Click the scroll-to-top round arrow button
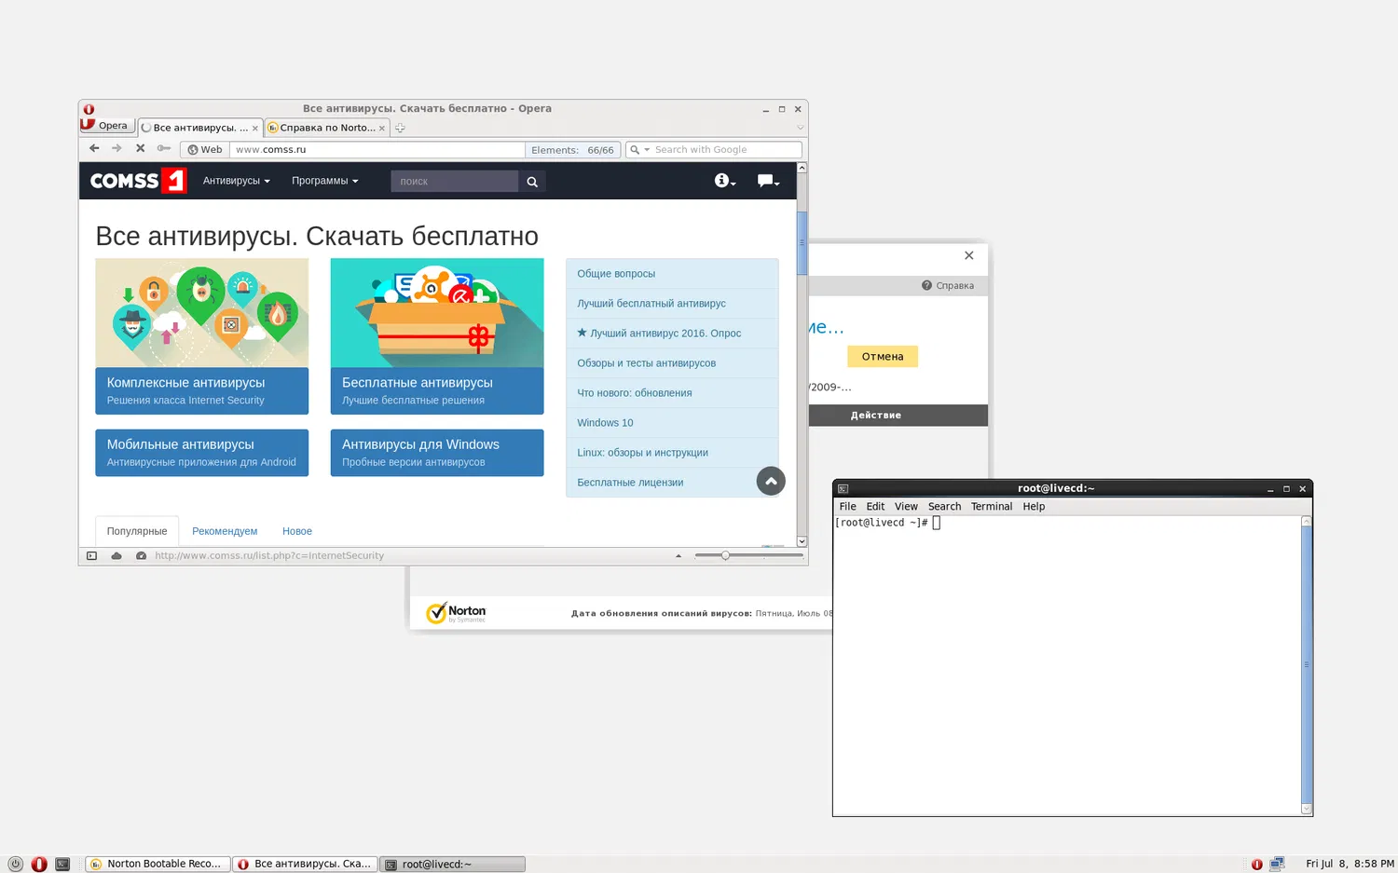Viewport: 1398px width, 873px height. 771,481
